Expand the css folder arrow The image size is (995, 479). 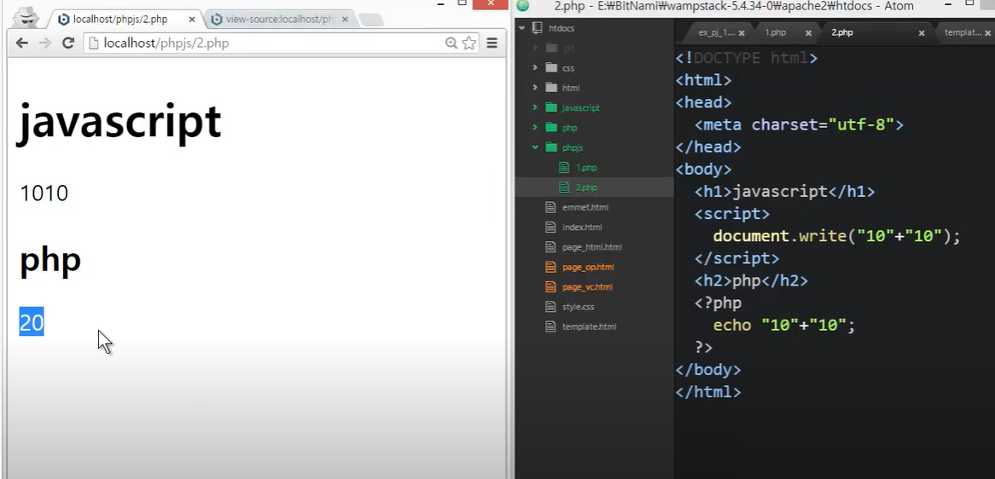pyautogui.click(x=535, y=68)
